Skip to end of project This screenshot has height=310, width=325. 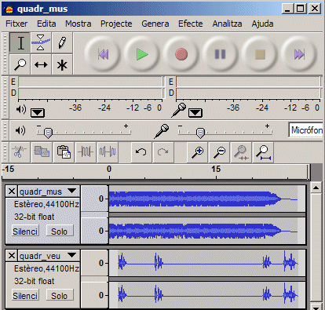[299, 54]
